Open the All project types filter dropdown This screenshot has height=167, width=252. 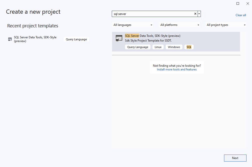226,25
